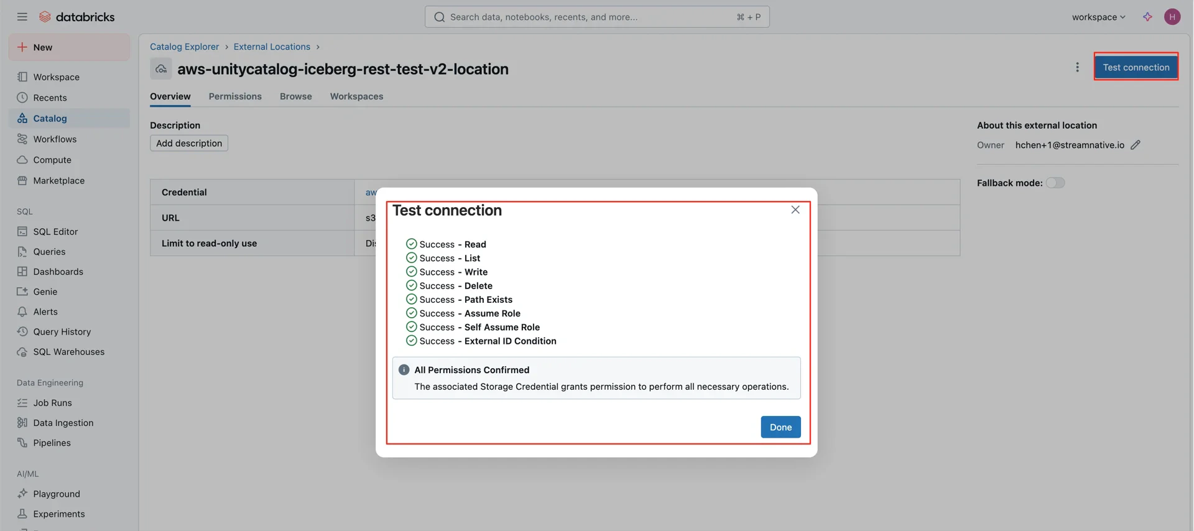Click the Test connection button
Screen dimensions: 1194x531
tap(1136, 67)
